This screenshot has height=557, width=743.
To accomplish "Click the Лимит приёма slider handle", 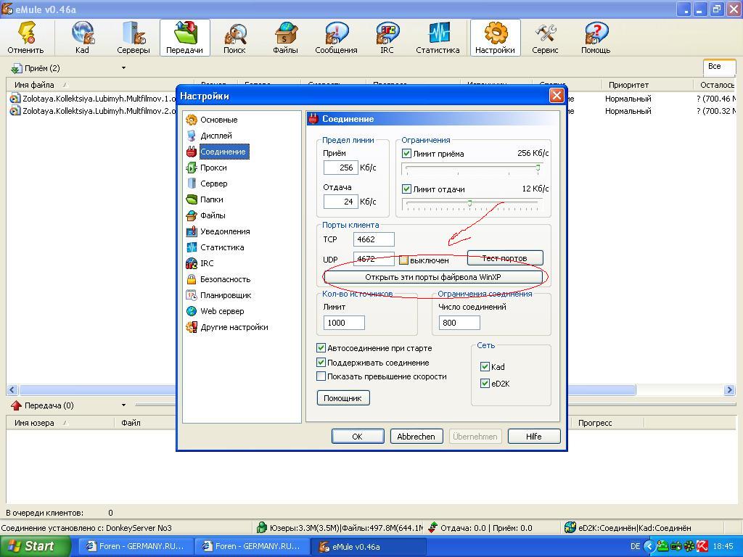I will 538,168.
